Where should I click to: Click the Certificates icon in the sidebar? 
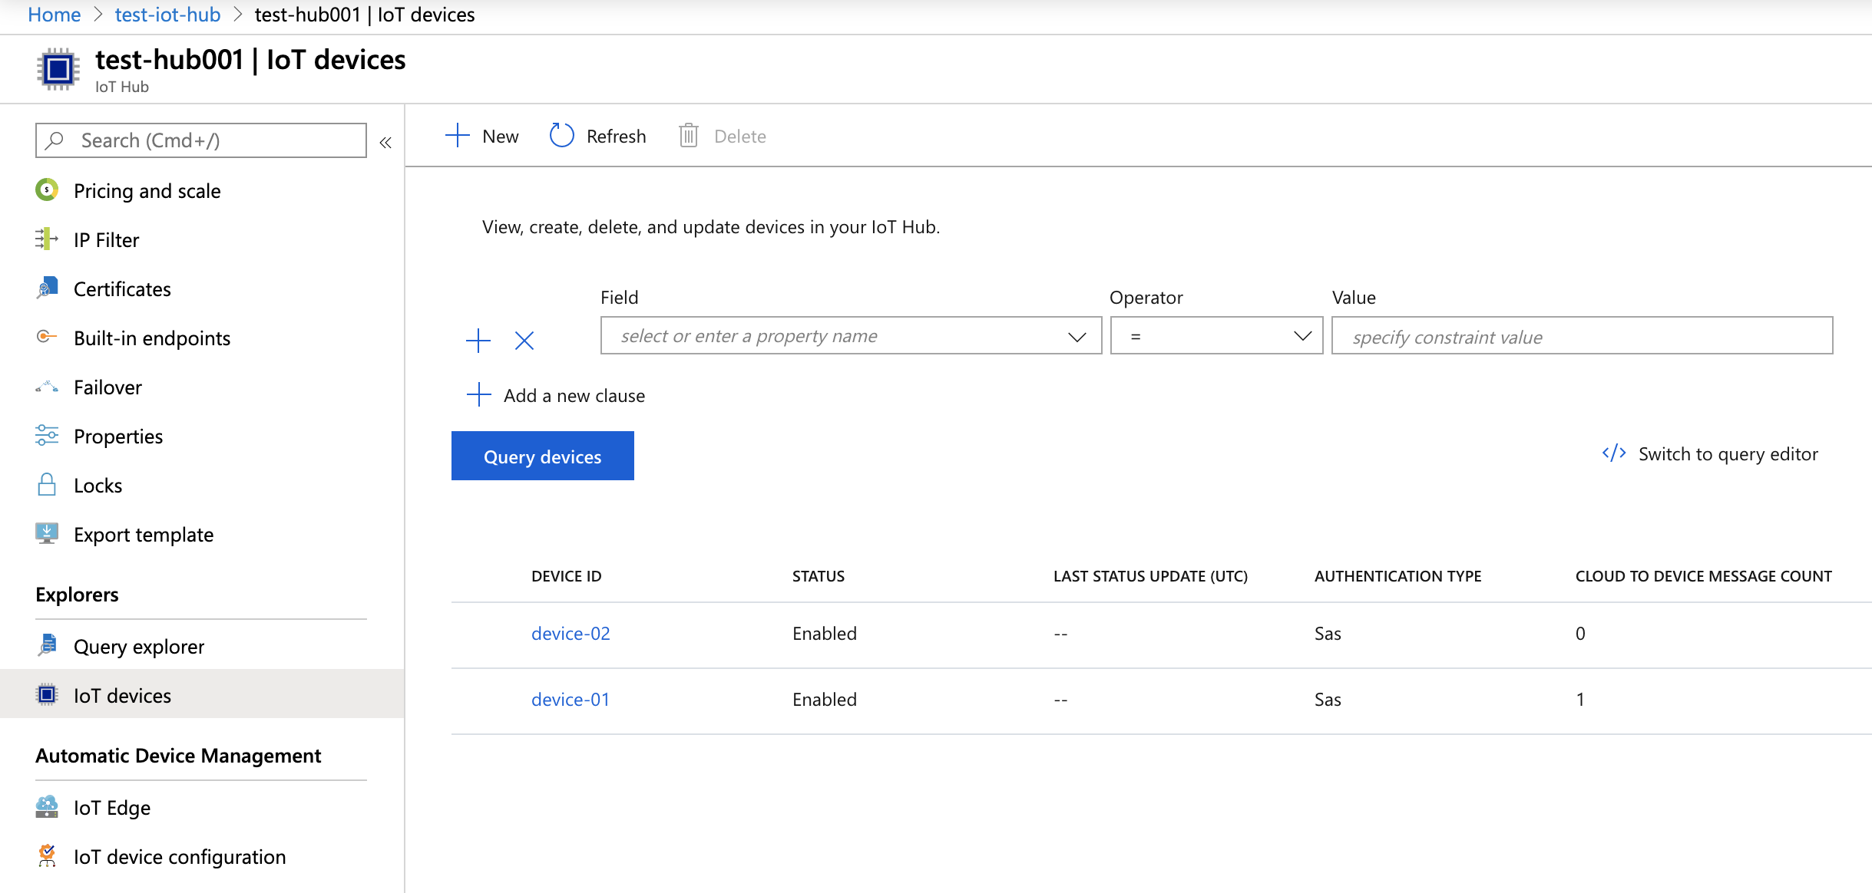click(47, 288)
